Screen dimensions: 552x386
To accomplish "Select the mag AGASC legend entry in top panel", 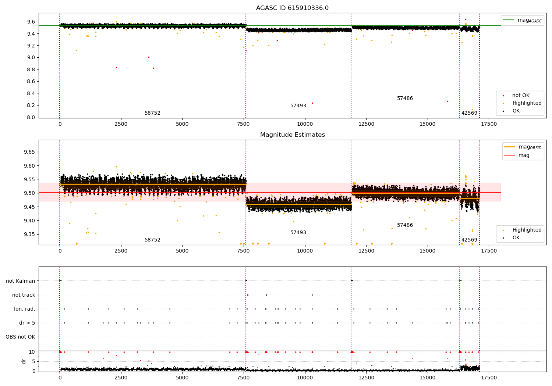I will tap(523, 20).
